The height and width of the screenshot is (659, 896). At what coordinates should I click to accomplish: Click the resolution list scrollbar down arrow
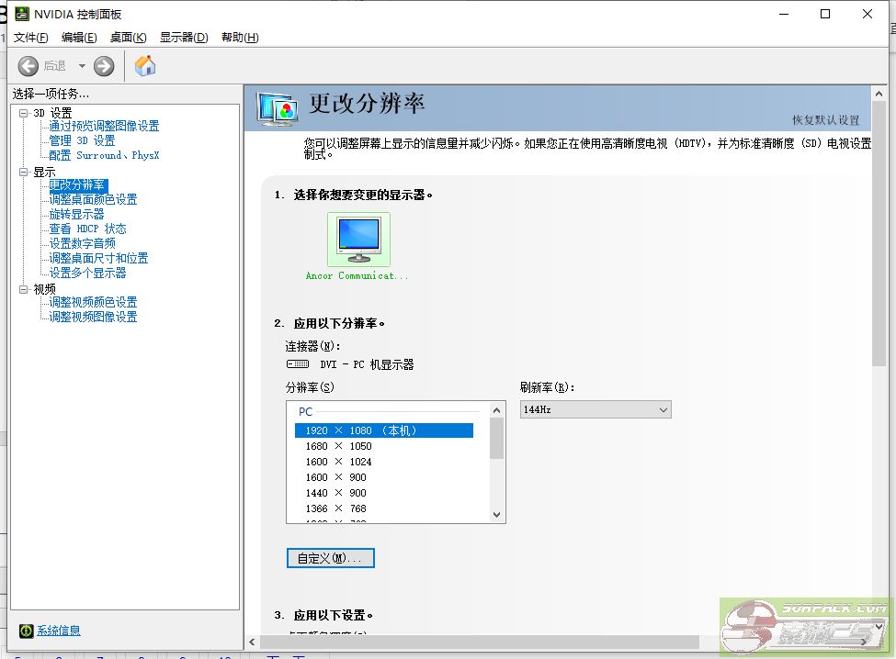click(495, 515)
